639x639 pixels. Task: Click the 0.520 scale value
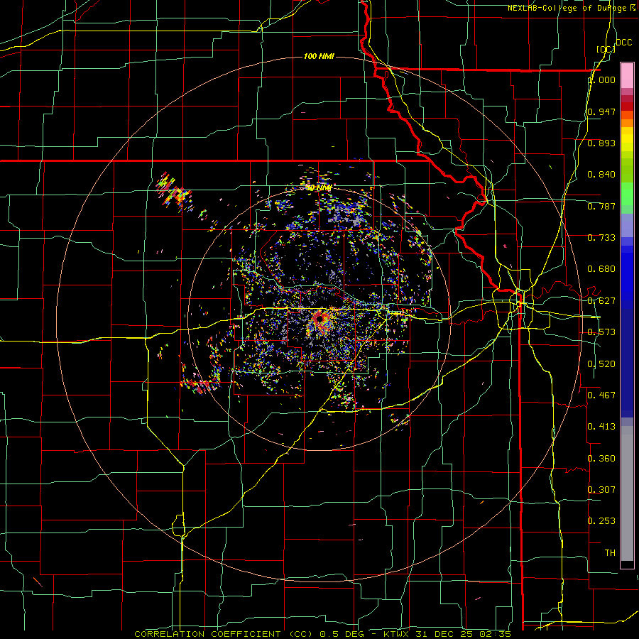[601, 364]
